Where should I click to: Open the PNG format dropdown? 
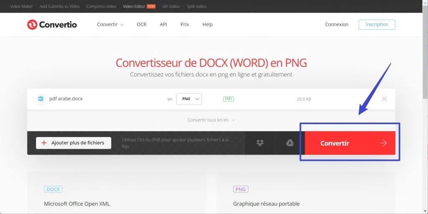[x=189, y=99]
